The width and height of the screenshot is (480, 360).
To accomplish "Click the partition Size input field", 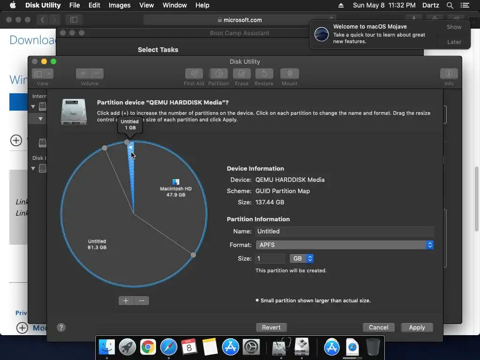I will tap(270, 258).
